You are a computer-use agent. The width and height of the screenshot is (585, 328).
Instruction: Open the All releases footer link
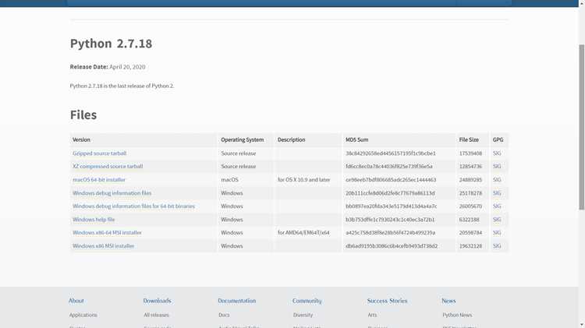tap(156, 315)
